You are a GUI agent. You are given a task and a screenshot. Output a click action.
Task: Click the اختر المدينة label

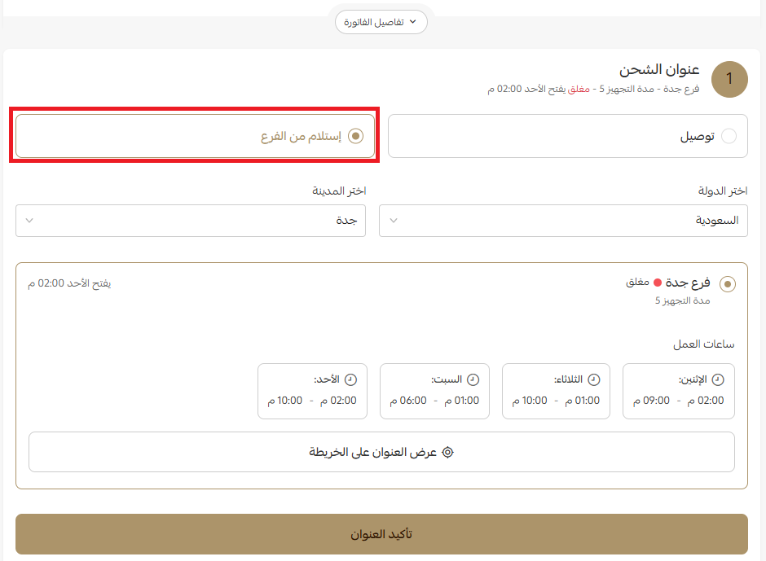click(x=339, y=191)
